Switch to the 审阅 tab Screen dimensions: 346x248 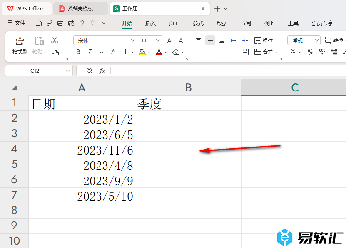[x=246, y=23]
